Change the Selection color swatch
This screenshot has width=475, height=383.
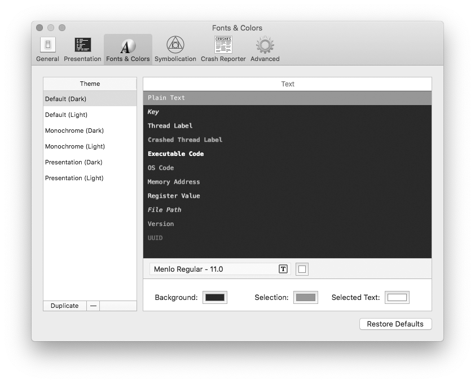pos(306,297)
